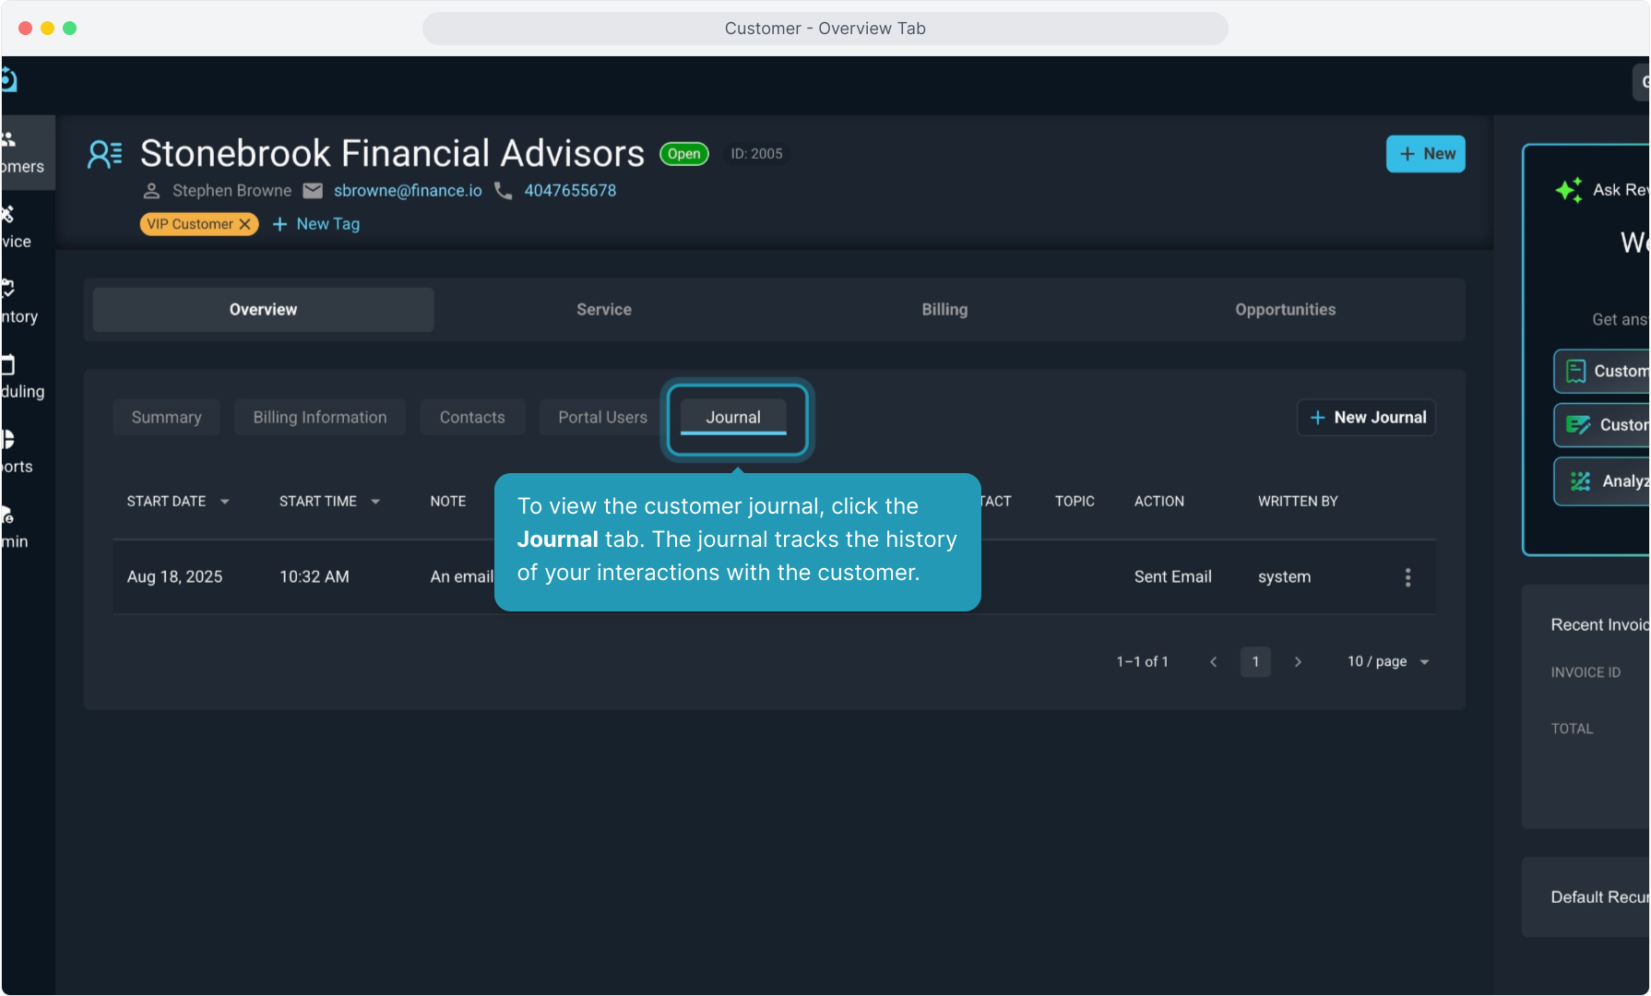
Task: Open the Inventory sidebar icon
Action: [x=8, y=289]
